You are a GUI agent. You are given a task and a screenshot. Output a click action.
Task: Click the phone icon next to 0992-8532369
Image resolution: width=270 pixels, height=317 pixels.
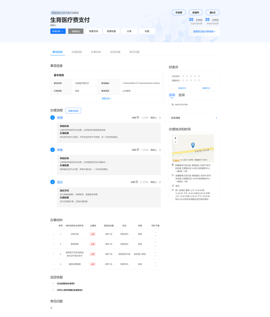(173, 104)
